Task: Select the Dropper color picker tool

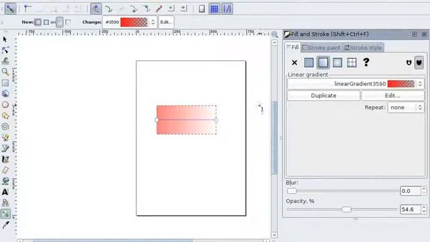Action: [x=5, y=225]
